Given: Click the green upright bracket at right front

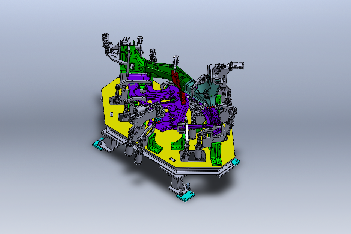Looking at the screenshot, I should pyautogui.click(x=216, y=154).
